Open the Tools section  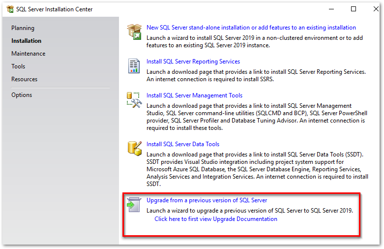(18, 66)
